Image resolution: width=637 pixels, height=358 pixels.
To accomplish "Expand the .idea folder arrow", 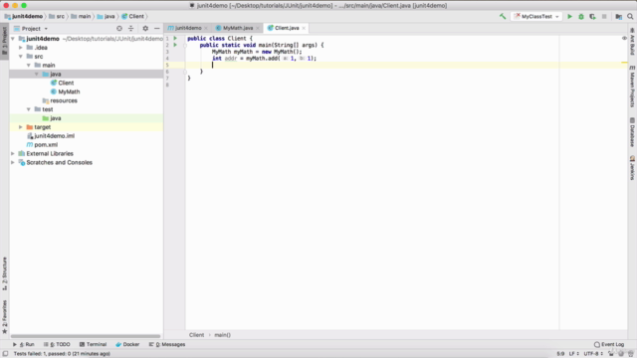I will point(21,48).
